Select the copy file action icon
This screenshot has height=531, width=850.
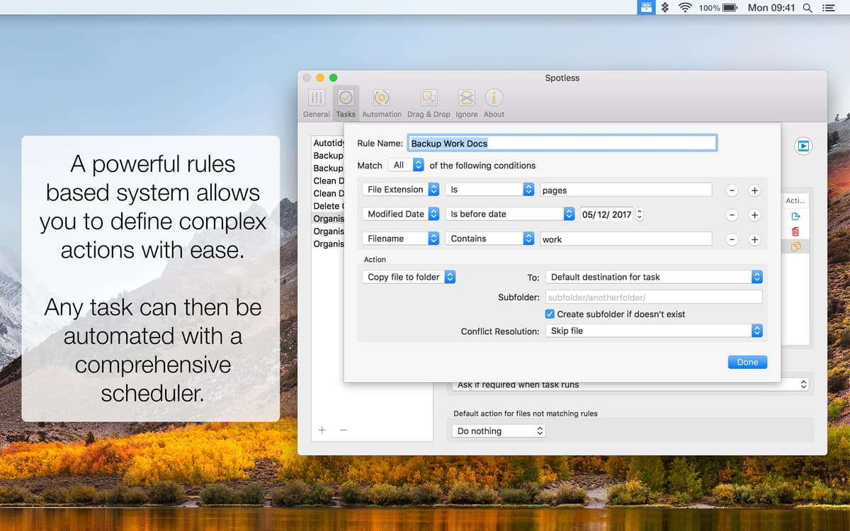coord(795,246)
